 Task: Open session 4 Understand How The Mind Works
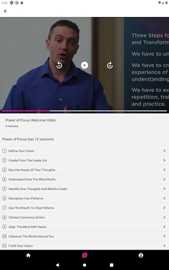point(84,179)
